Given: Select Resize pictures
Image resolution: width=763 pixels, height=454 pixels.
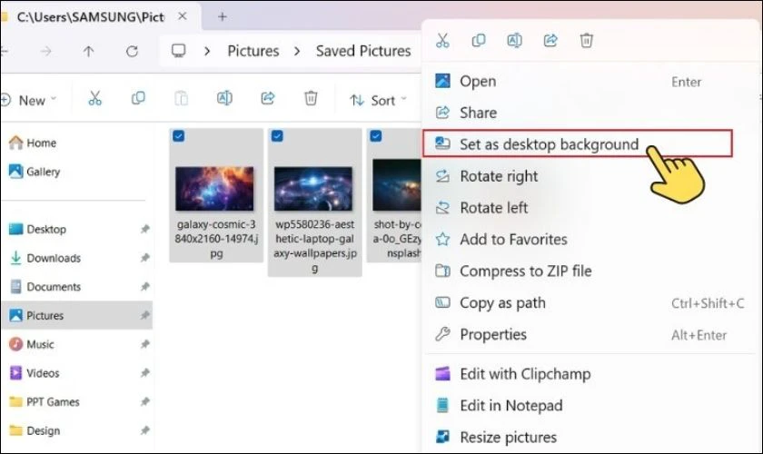Looking at the screenshot, I should (590, 437).
